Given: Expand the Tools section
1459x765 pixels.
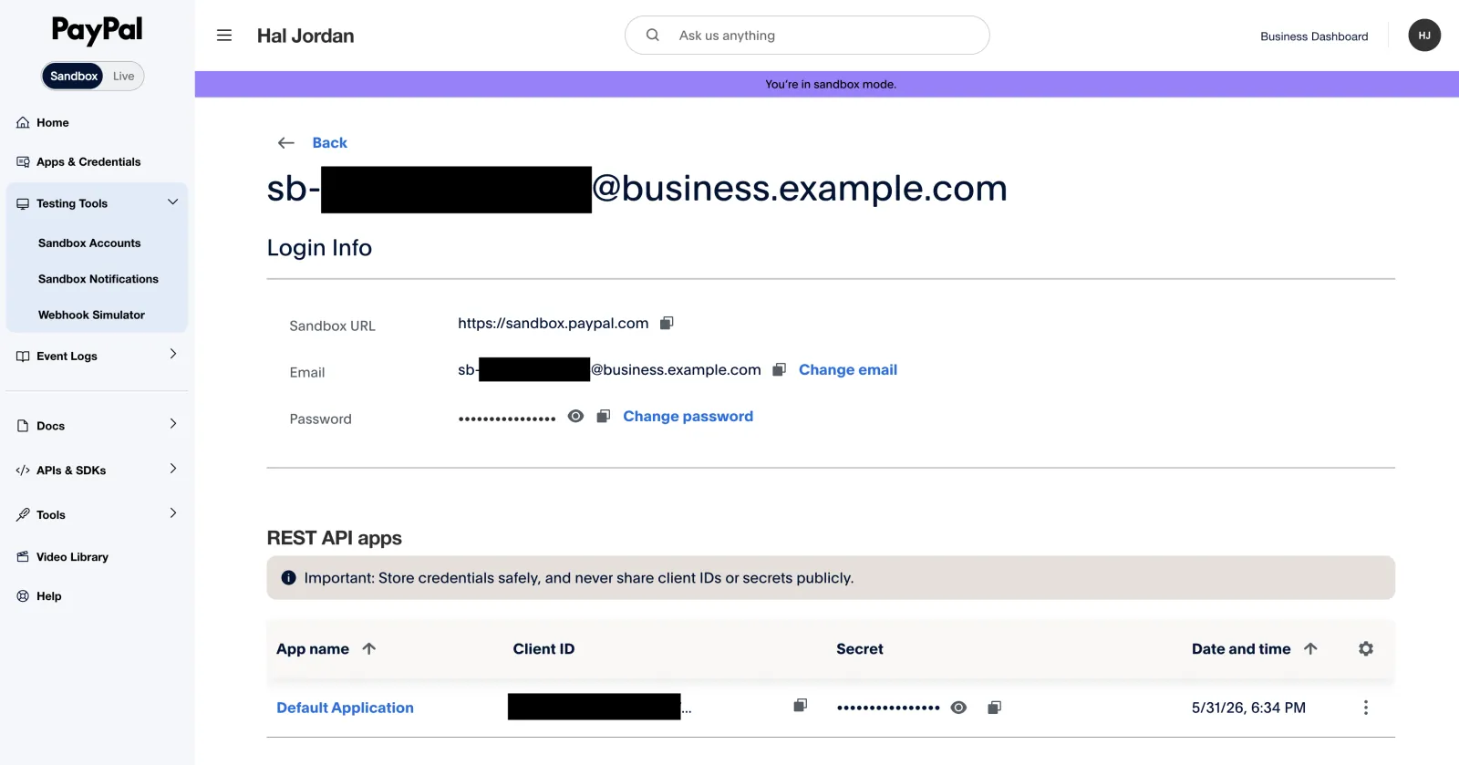Looking at the screenshot, I should (x=172, y=512).
